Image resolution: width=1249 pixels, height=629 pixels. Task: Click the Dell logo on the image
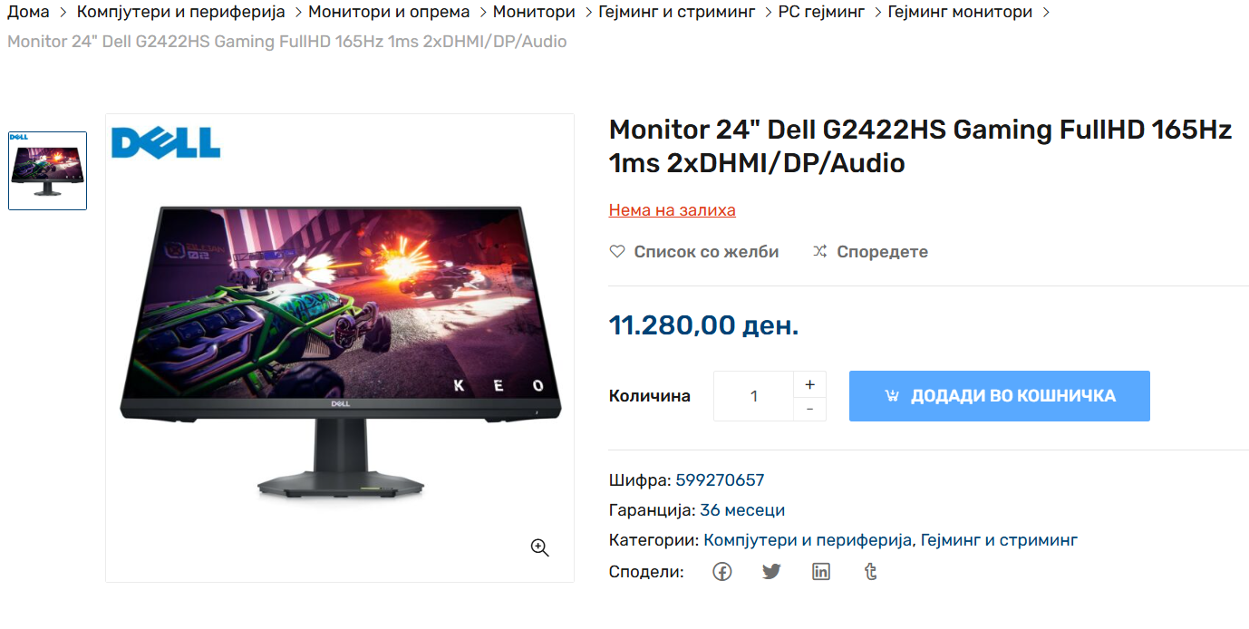coord(166,142)
